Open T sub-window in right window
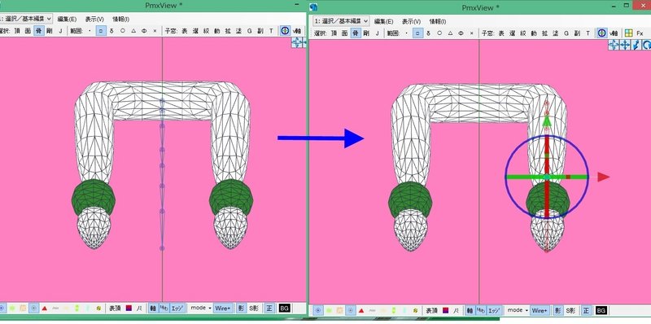This screenshot has height=324, width=651. tap(588, 33)
